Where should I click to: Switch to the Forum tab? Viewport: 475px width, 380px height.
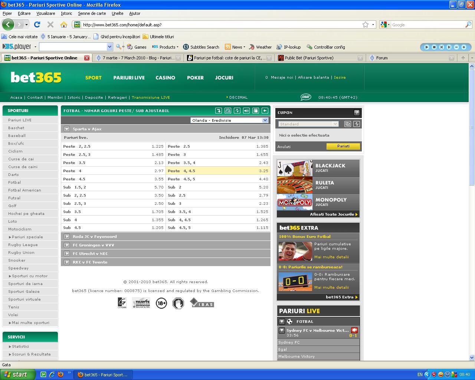pos(412,58)
